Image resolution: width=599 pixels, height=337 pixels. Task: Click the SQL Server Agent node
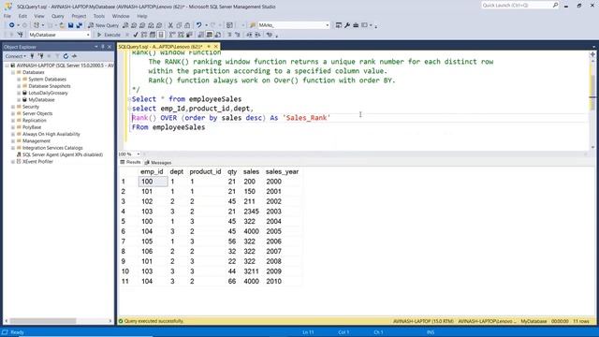[x=63, y=154]
